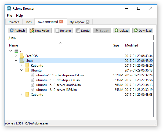Click the Ubuntu folder icon

pyautogui.click(x=27, y=70)
